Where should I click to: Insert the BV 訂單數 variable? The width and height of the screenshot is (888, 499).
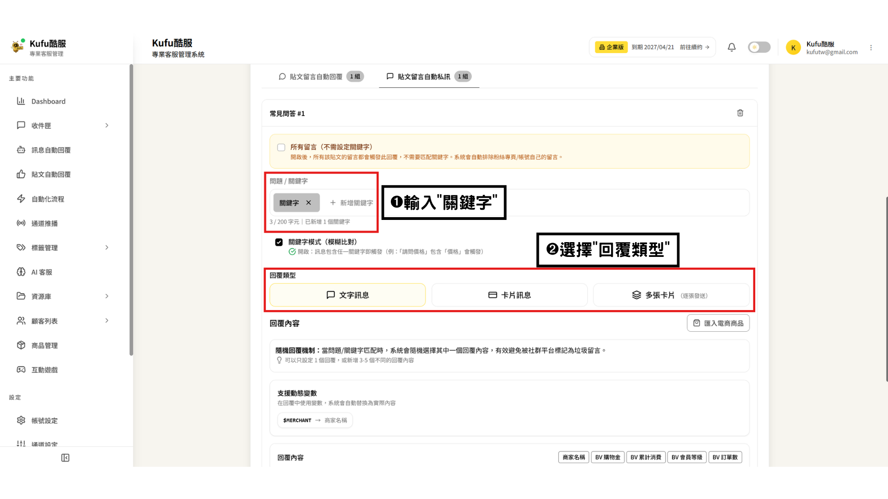tap(725, 457)
